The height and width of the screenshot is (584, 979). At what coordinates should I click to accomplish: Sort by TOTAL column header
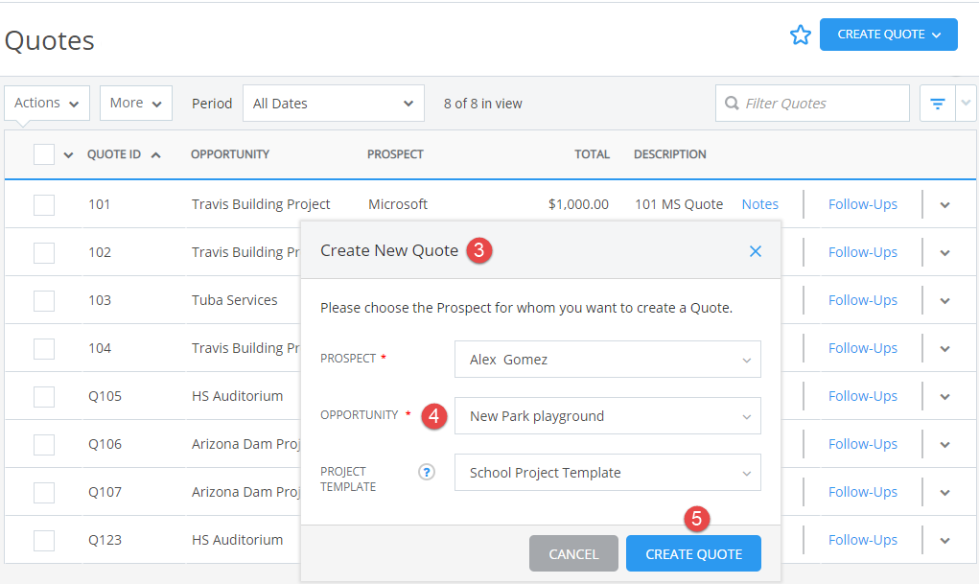click(x=592, y=154)
